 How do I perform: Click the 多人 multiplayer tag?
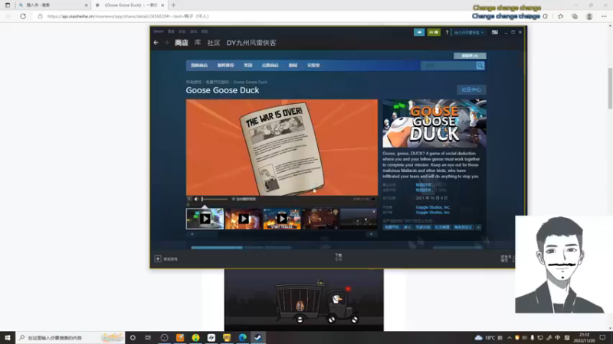408,227
